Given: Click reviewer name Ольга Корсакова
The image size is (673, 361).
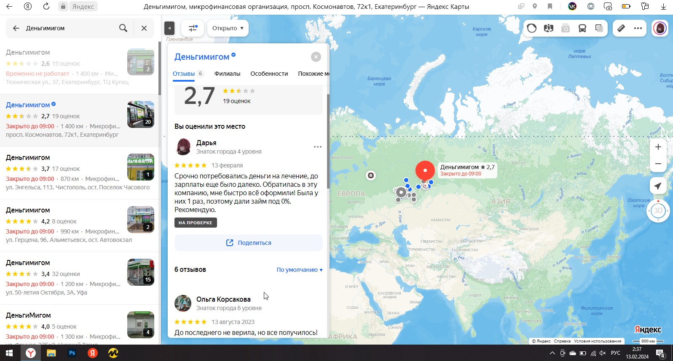Looking at the screenshot, I should (x=223, y=299).
